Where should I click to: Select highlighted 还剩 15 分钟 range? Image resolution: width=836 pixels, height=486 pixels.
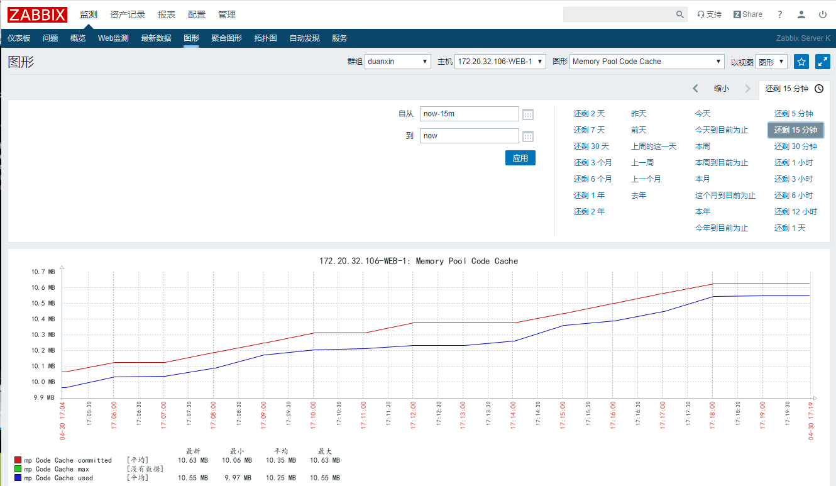tap(795, 130)
